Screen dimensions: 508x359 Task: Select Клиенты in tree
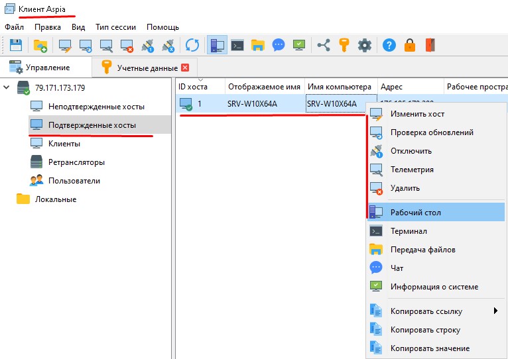click(x=64, y=144)
